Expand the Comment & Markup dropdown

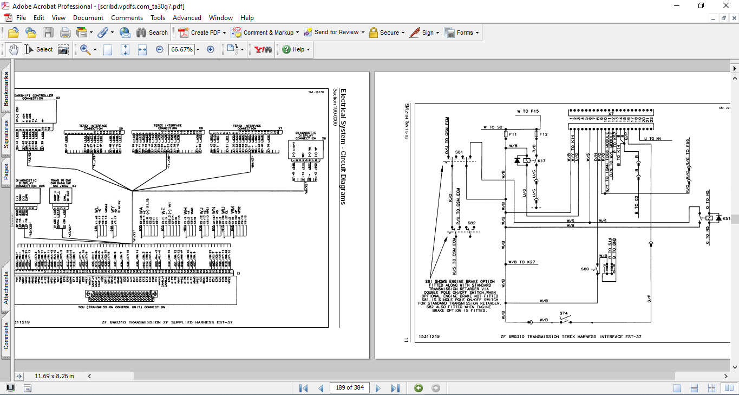(298, 33)
